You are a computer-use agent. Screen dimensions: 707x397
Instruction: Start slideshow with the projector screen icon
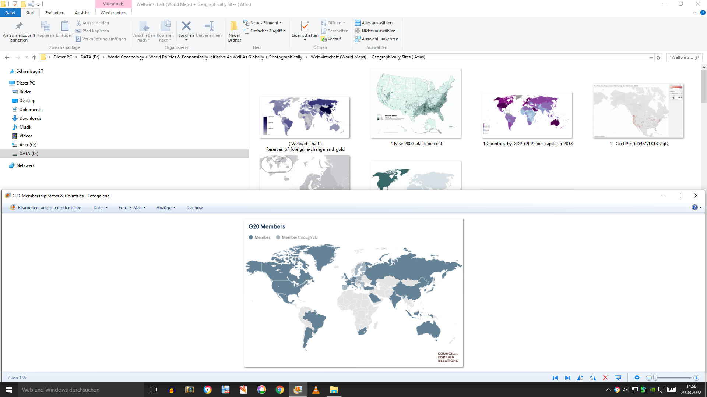tap(618, 378)
